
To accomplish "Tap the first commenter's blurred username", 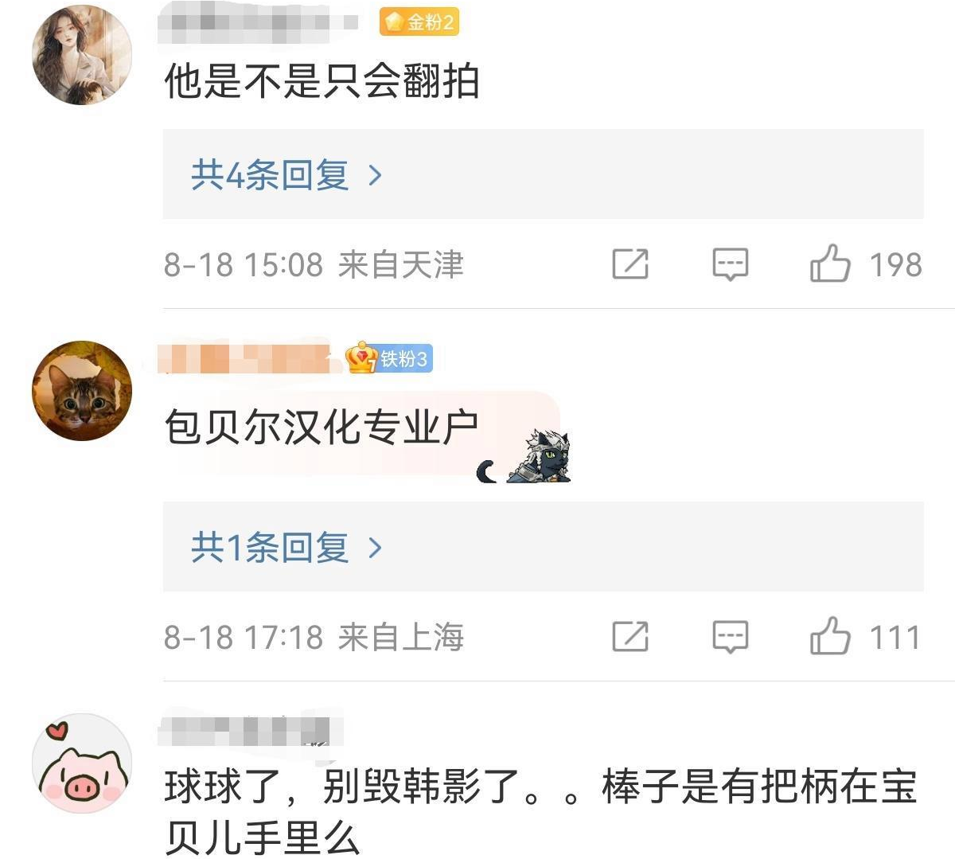I will pos(259,22).
